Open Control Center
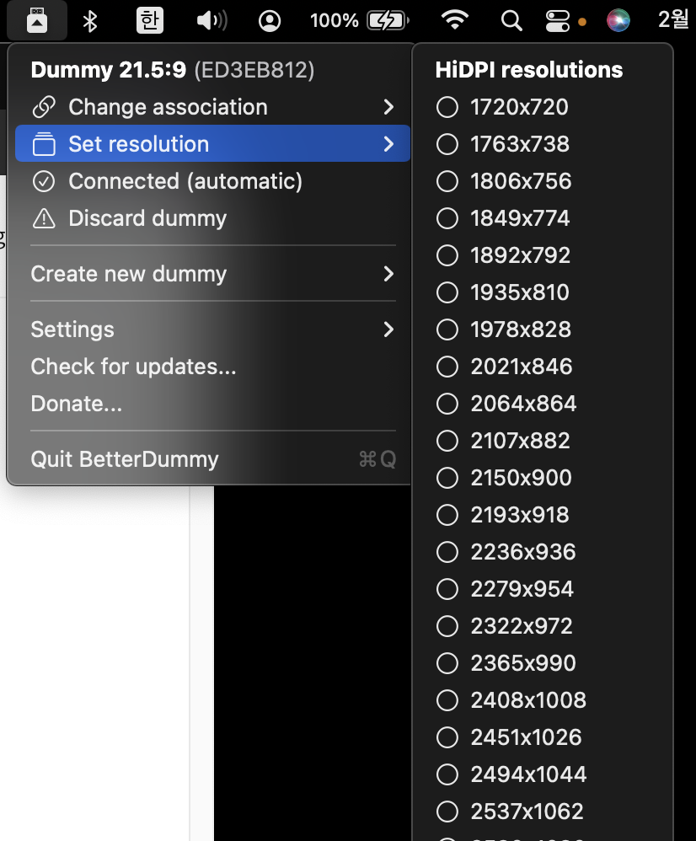 tap(558, 21)
